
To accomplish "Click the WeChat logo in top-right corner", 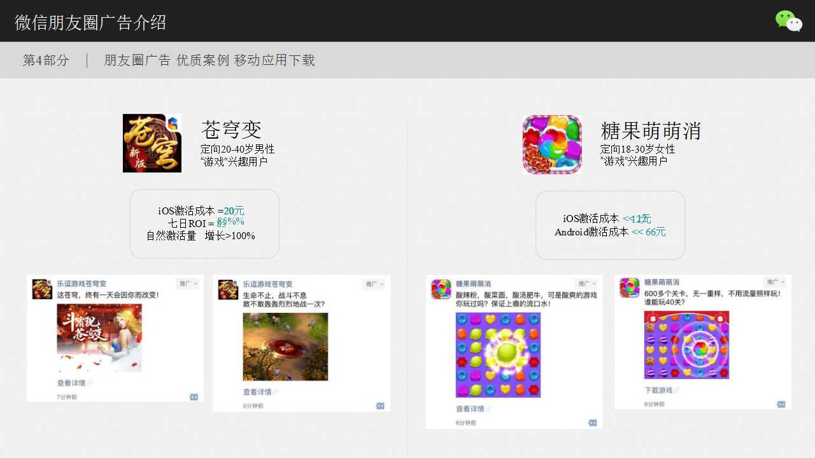I will pyautogui.click(x=788, y=22).
